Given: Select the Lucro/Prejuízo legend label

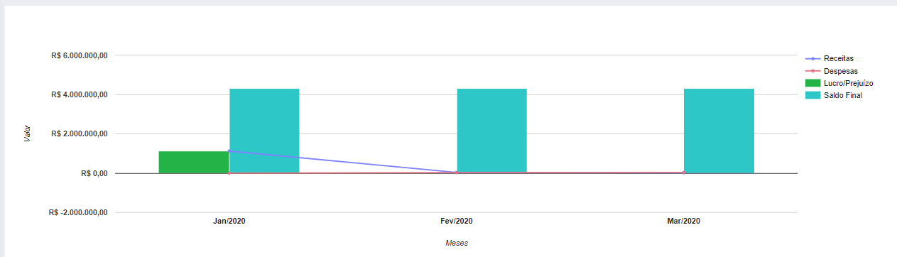Looking at the screenshot, I should pyautogui.click(x=849, y=83).
